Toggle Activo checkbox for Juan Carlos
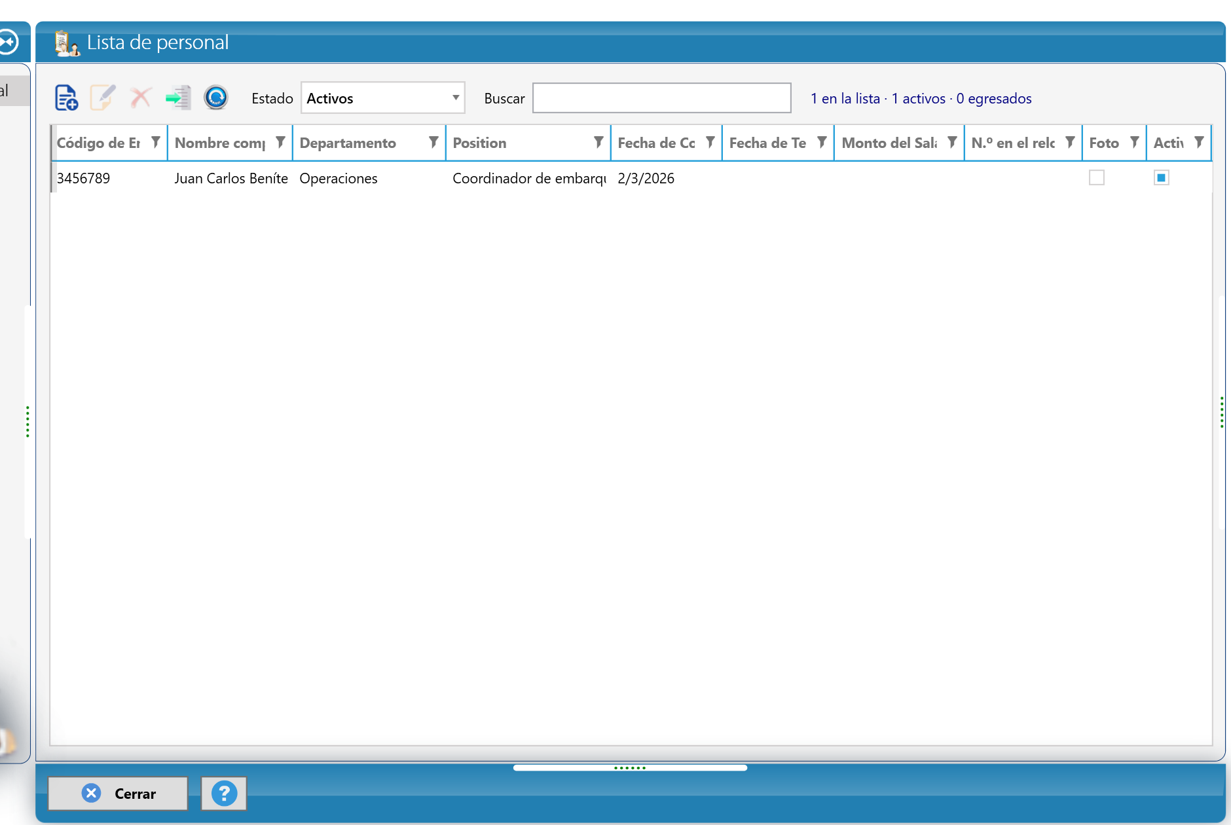The image size is (1231, 825). tap(1162, 177)
